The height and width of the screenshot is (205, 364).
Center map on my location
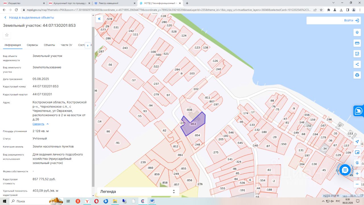(357, 142)
